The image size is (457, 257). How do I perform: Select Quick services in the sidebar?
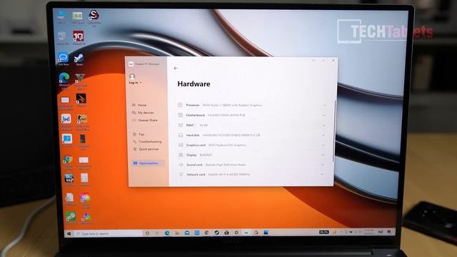(x=146, y=149)
